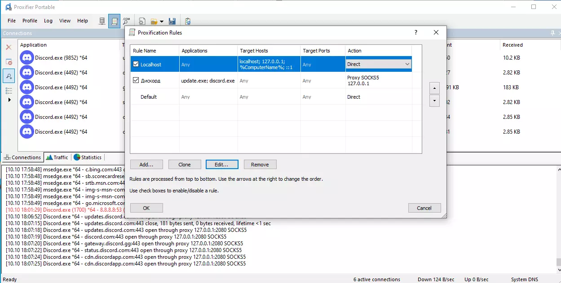Click the 'update.exe; discord.exe' applications cell
The height and width of the screenshot is (283, 561).
coord(208,81)
